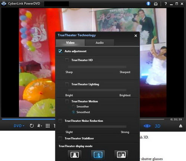Close the TrueTheater Technology dialog
The width and height of the screenshot is (186, 161).
[x=136, y=36]
